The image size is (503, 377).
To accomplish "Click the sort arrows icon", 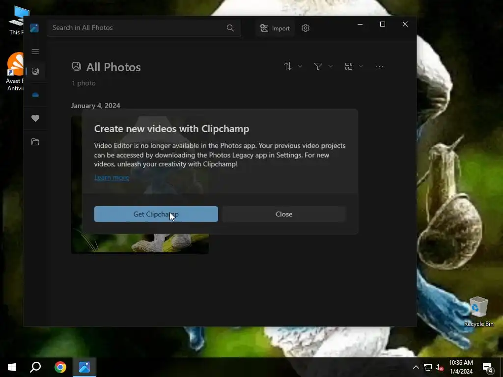I will coord(288,66).
